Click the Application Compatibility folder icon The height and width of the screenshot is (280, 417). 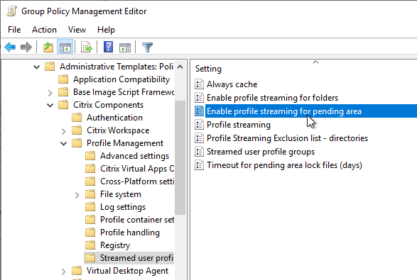(x=63, y=79)
